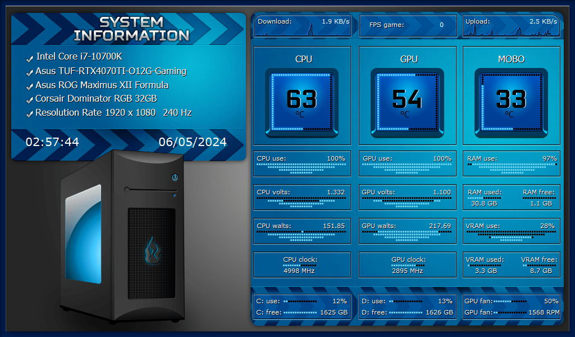575x337 pixels.
Task: Click the blue LED indicator on the PC case
Action: pyautogui.click(x=174, y=195)
